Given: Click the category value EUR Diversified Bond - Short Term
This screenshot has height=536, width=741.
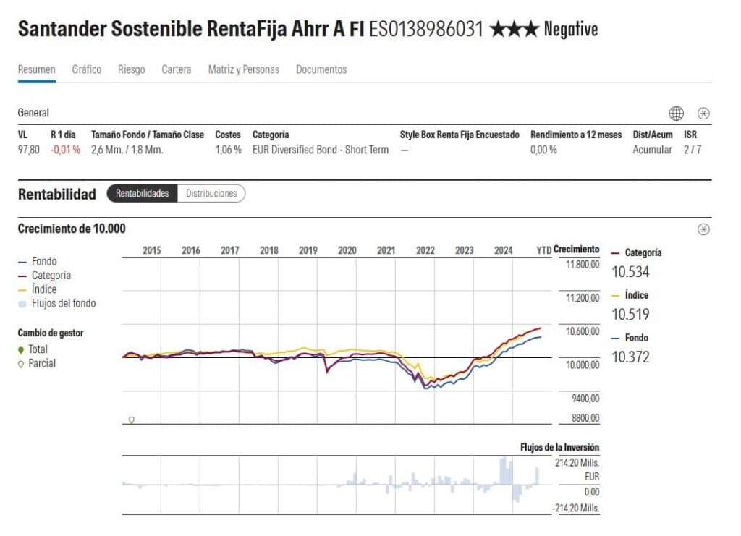Looking at the screenshot, I should tap(321, 150).
